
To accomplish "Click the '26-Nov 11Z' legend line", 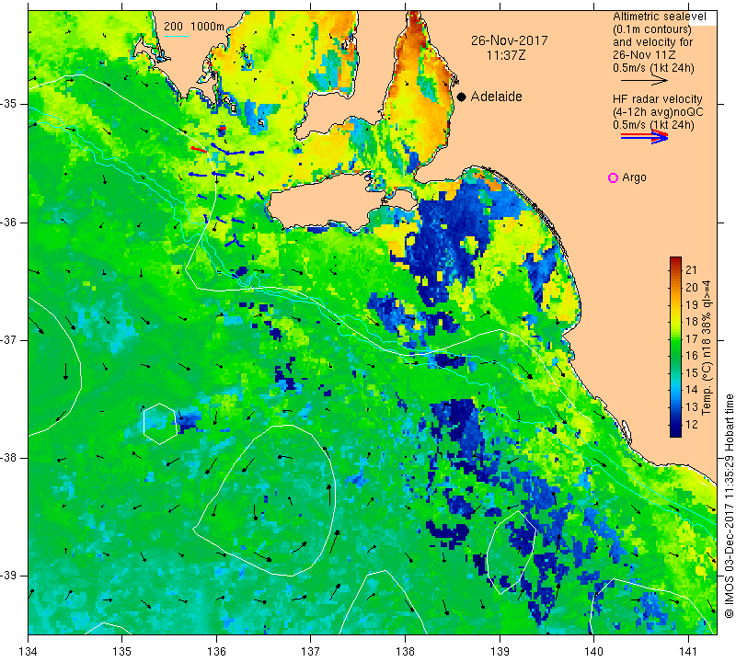I will (x=644, y=55).
